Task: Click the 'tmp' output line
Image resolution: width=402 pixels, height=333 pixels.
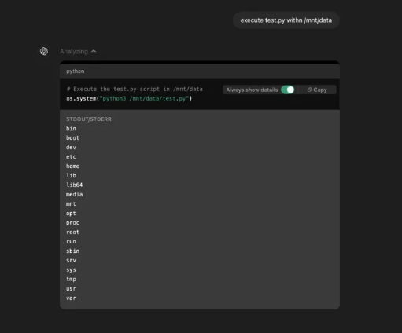Action: tap(71, 280)
